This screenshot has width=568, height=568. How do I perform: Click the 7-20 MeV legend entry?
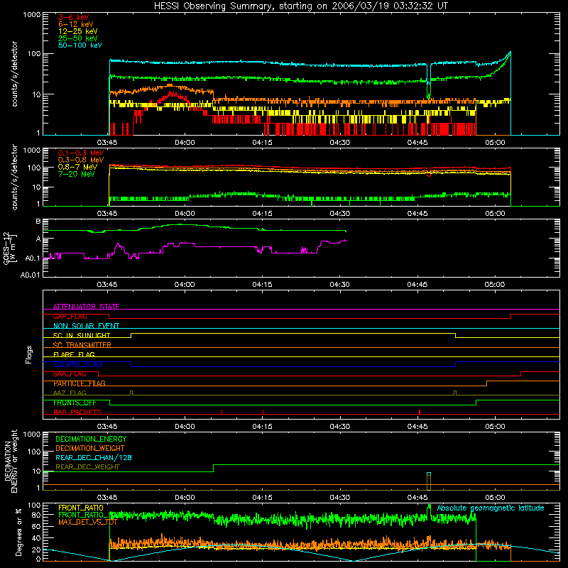(76, 174)
